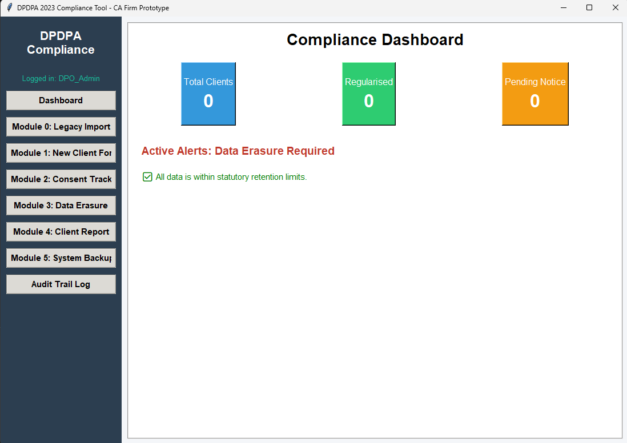Click the green checkmark retention icon
The width and height of the screenshot is (627, 443).
tap(147, 177)
